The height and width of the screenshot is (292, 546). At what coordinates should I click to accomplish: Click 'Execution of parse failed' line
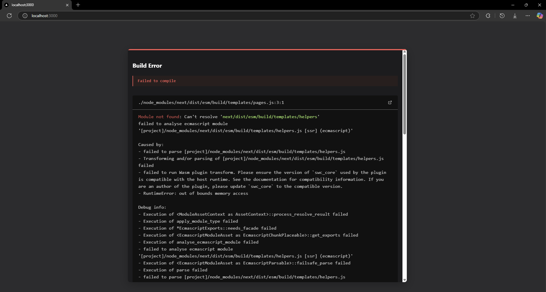click(x=173, y=270)
